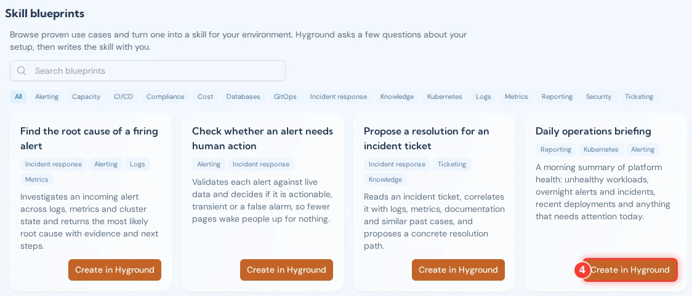Filter blueprints by Compliance
692x296 pixels.
pos(165,96)
